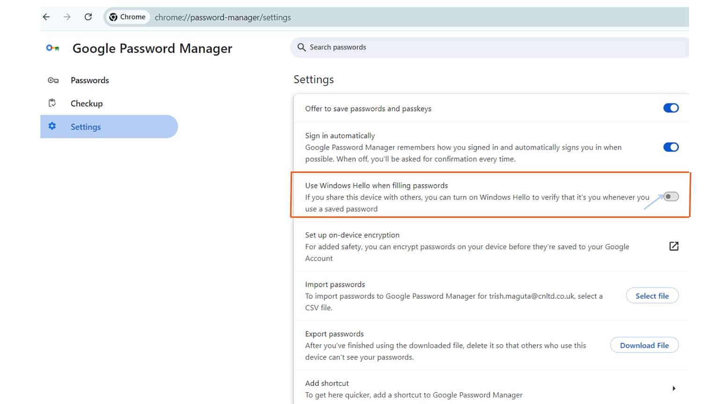Screen dimensions: 719x404
Task: Enable Use Windows Hello when filling passwords
Action: pos(670,196)
